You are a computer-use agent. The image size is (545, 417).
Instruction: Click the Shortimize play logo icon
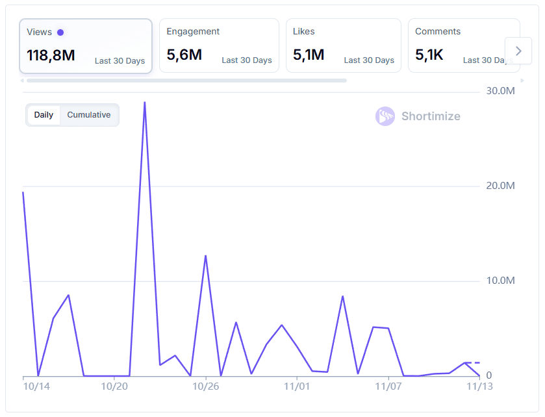[x=385, y=116]
